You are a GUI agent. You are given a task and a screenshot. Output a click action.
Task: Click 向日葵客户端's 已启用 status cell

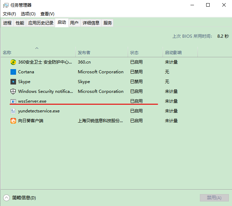click(136, 121)
